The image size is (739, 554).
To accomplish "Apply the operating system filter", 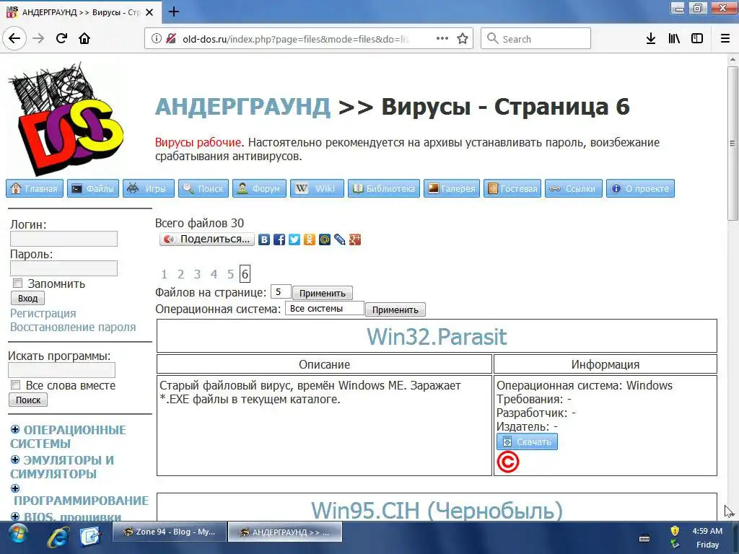I will coord(395,309).
